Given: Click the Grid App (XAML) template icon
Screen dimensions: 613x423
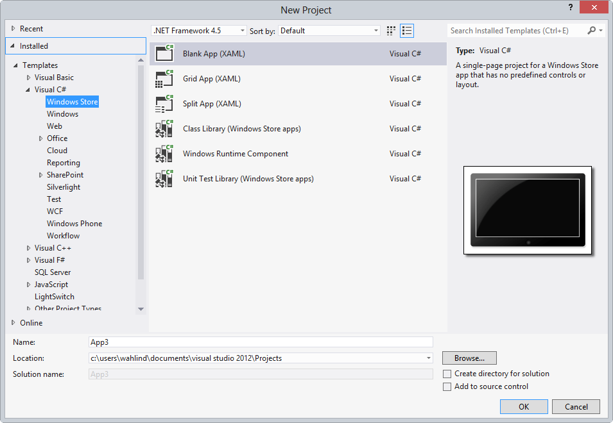Looking at the screenshot, I should (164, 78).
